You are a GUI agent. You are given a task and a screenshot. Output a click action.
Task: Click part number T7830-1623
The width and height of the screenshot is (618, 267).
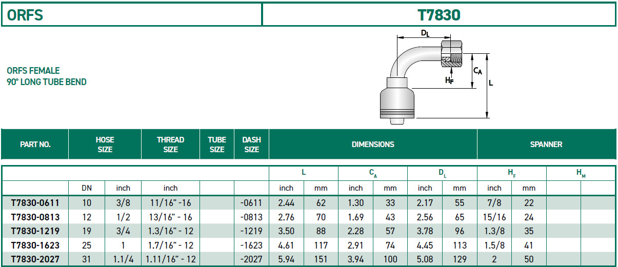35,245
